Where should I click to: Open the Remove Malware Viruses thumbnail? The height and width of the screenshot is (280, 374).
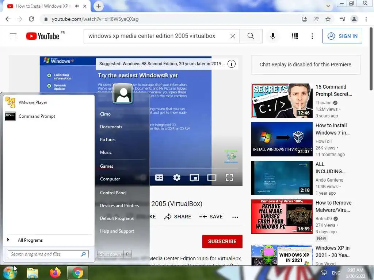pos(282,217)
